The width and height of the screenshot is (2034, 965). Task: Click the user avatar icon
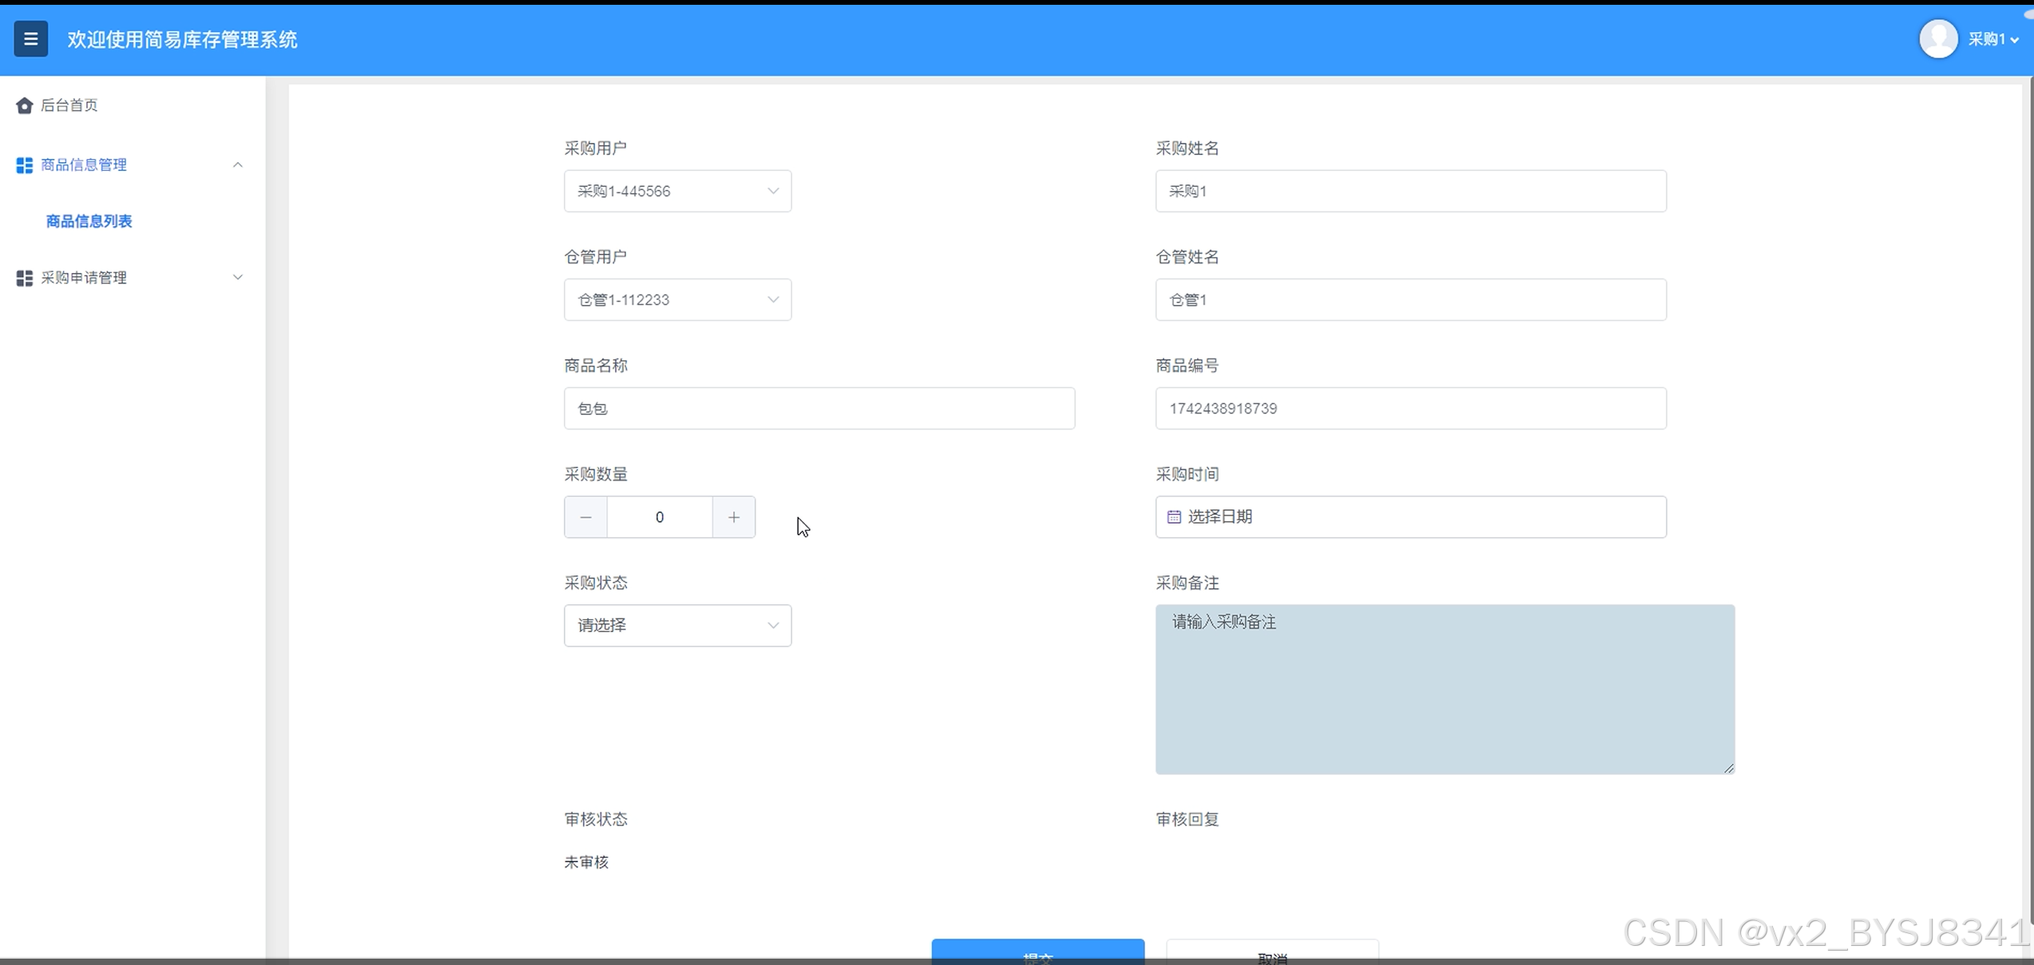(x=1938, y=39)
